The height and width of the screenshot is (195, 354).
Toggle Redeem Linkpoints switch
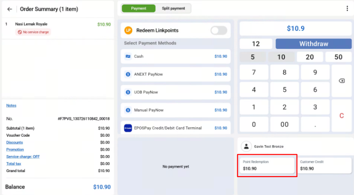coord(219,30)
